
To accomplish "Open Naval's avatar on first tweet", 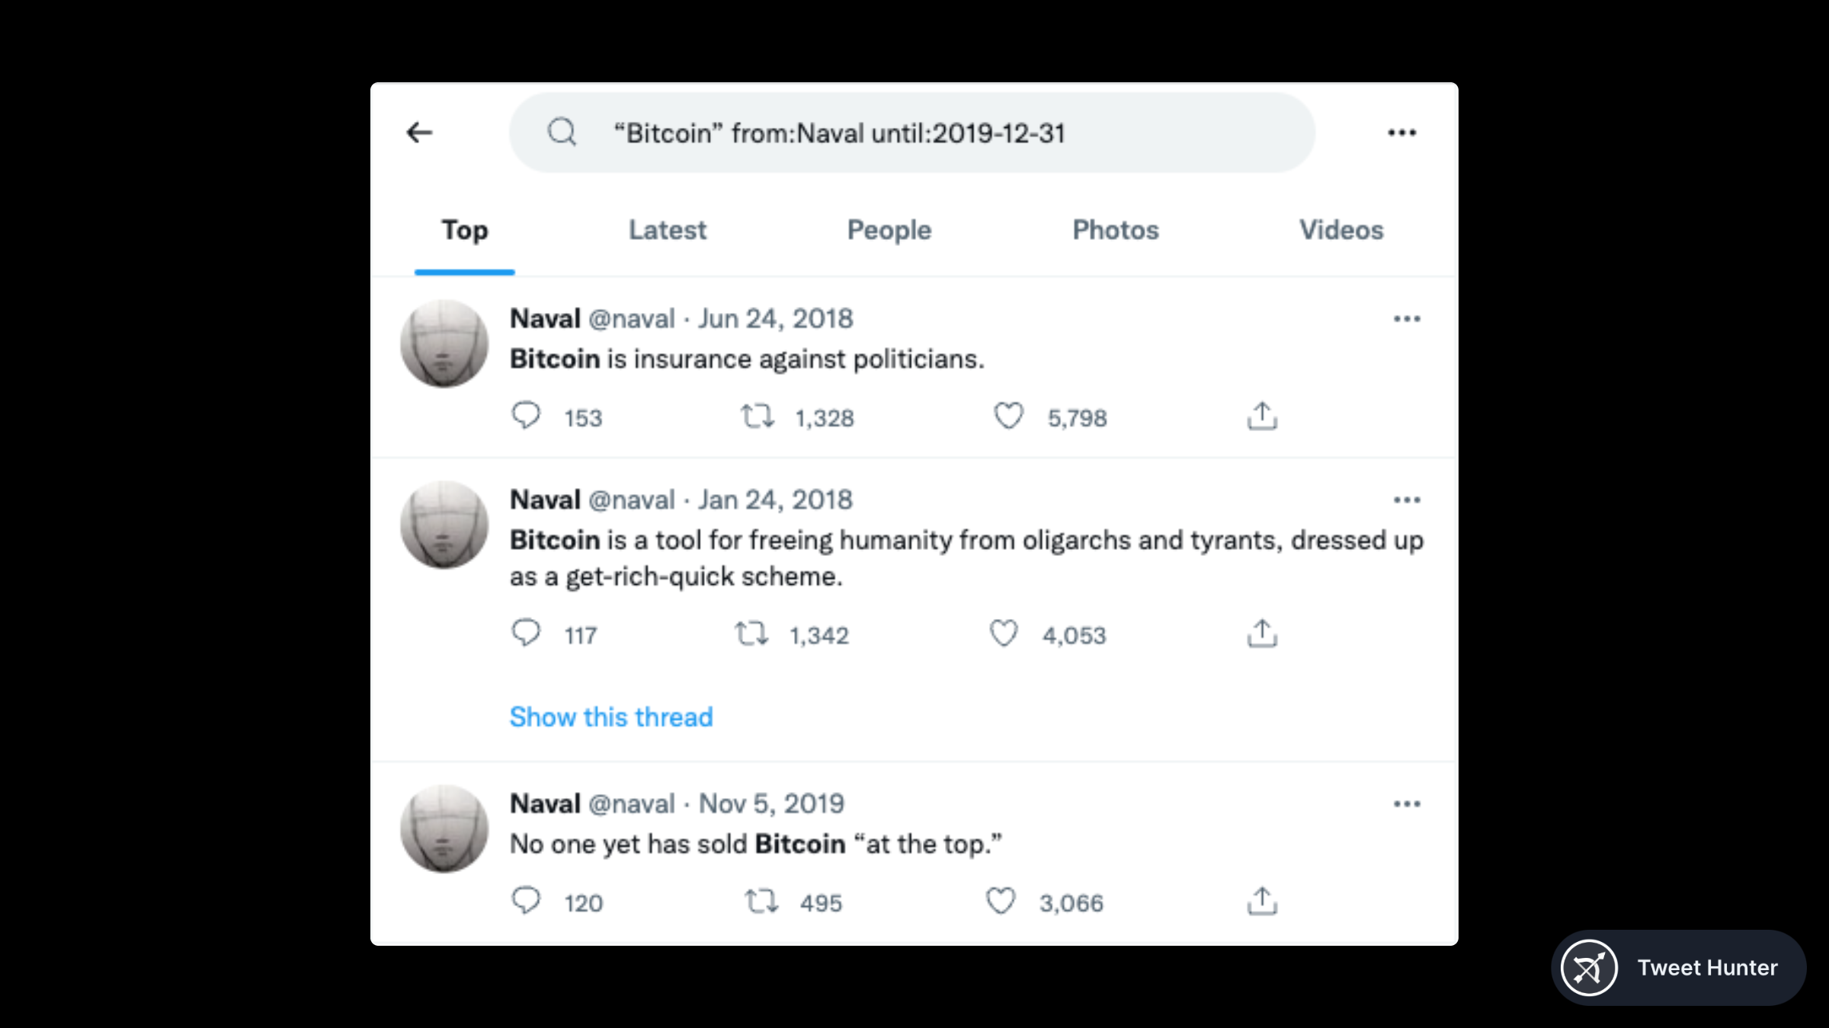I will [x=444, y=343].
